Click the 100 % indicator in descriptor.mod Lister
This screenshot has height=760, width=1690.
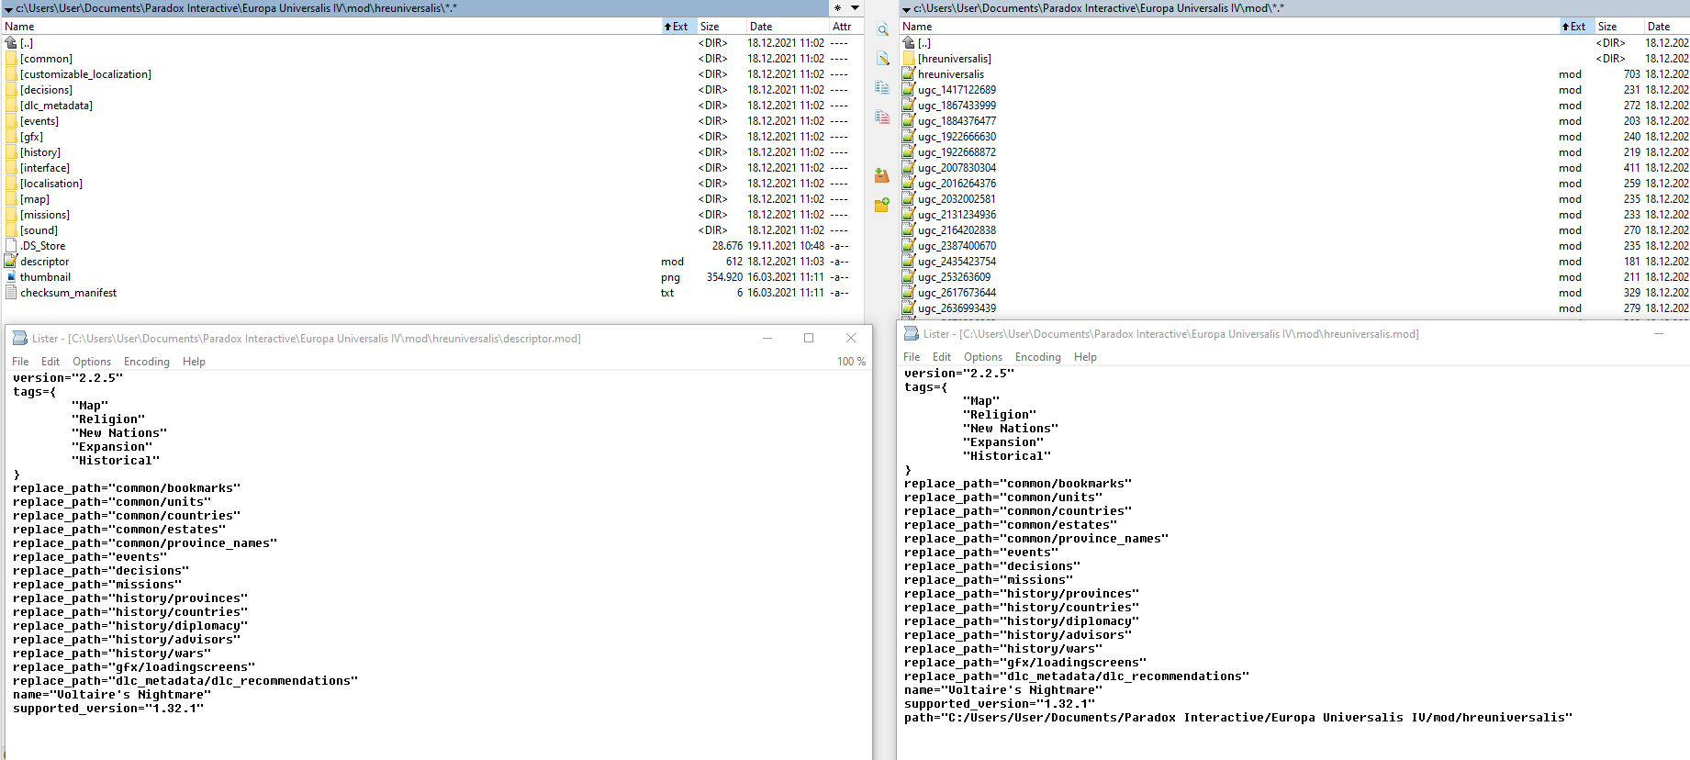(851, 362)
